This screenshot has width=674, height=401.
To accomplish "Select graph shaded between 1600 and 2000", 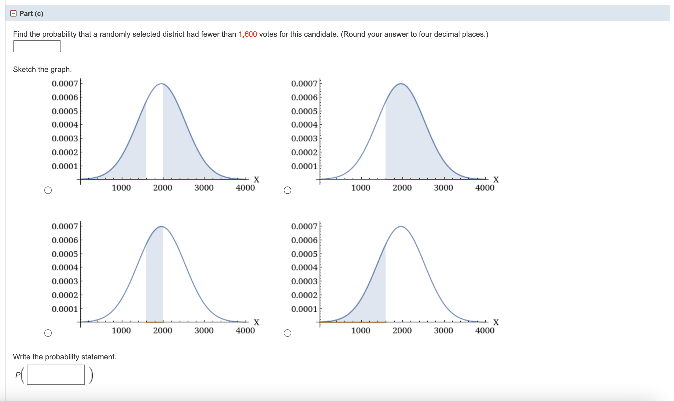I will [x=48, y=333].
